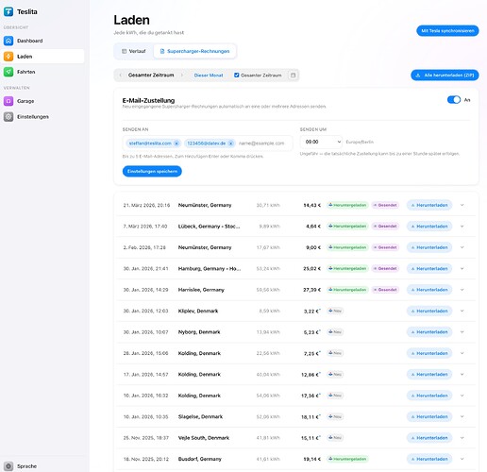
Task: Uncheck the Gesamter Zeitraum checkbox
Action: (x=237, y=76)
